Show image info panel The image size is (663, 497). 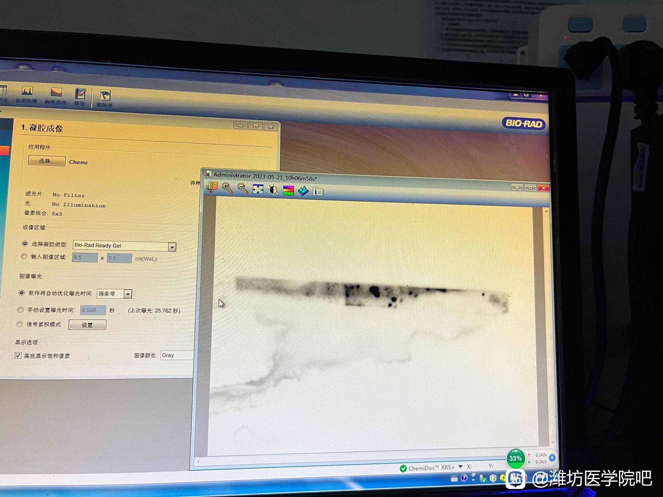click(318, 192)
